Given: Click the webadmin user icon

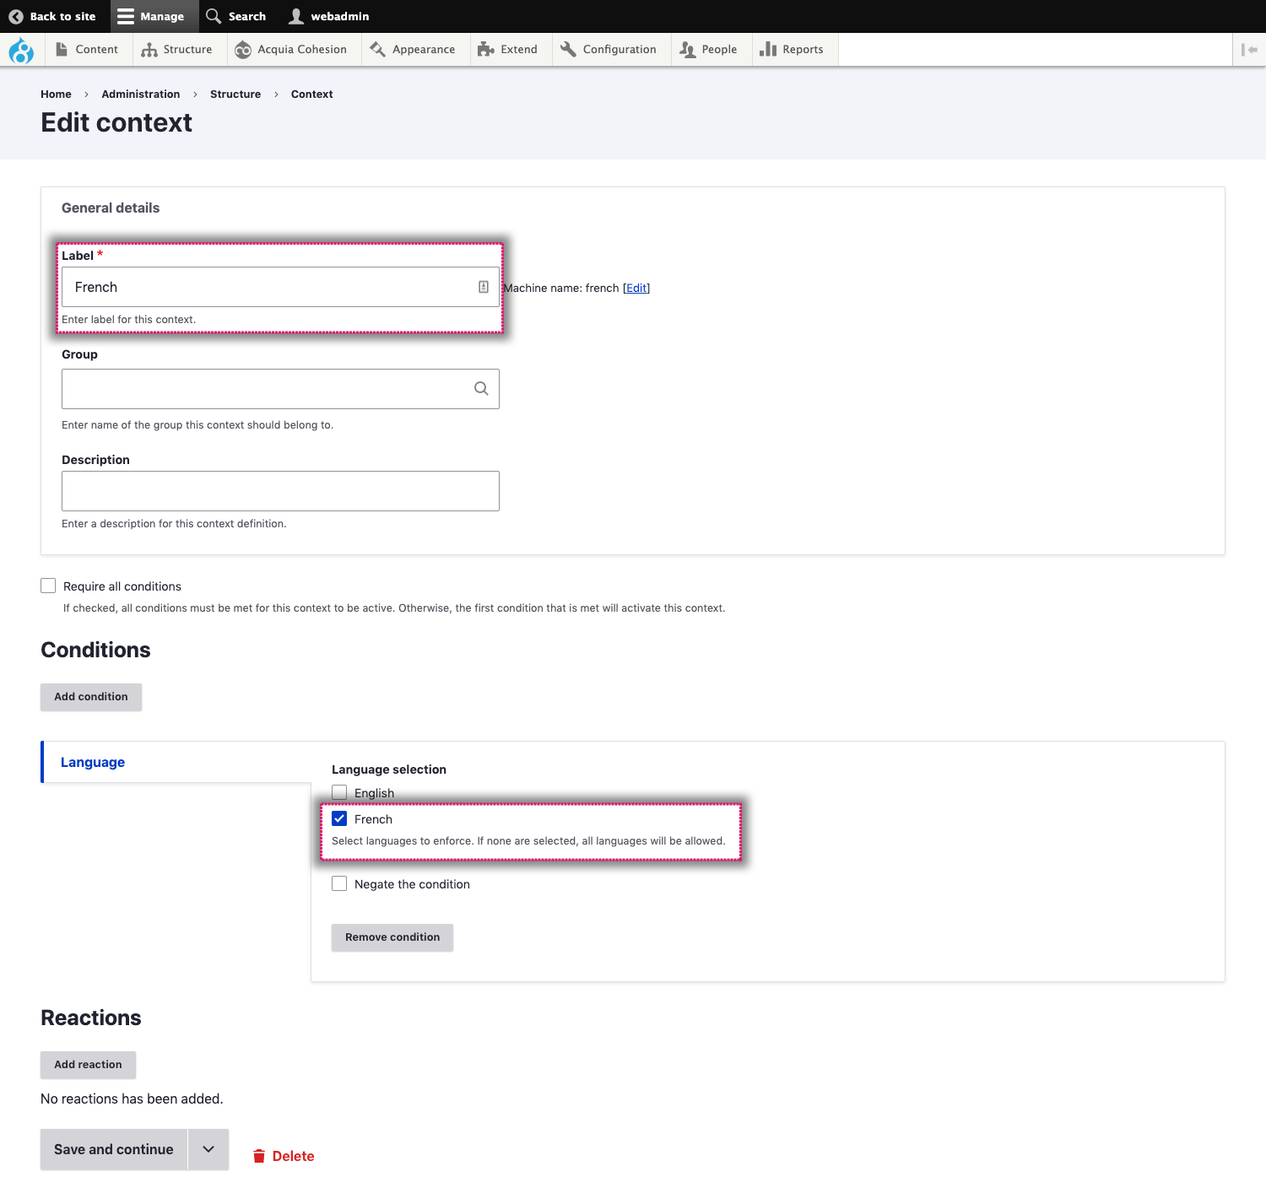Looking at the screenshot, I should (x=296, y=16).
